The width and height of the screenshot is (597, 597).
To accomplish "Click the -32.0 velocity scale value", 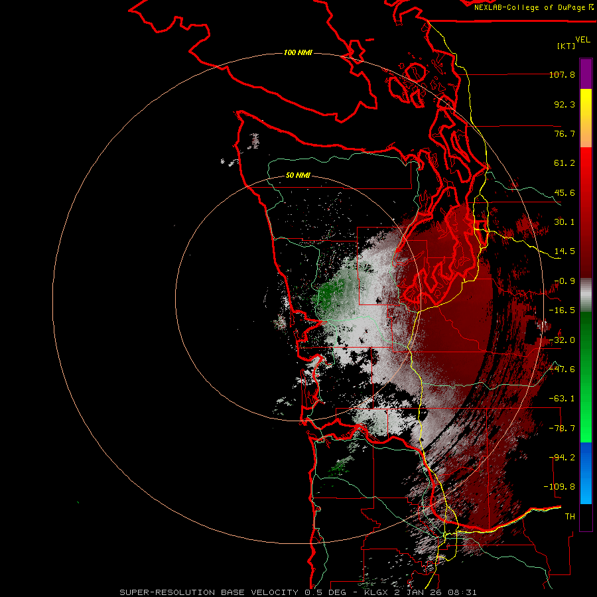I will coord(562,340).
